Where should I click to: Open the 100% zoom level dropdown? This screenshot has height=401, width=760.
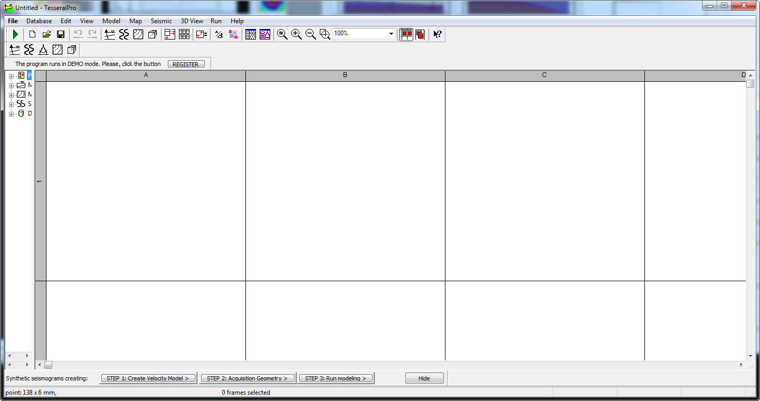(391, 34)
